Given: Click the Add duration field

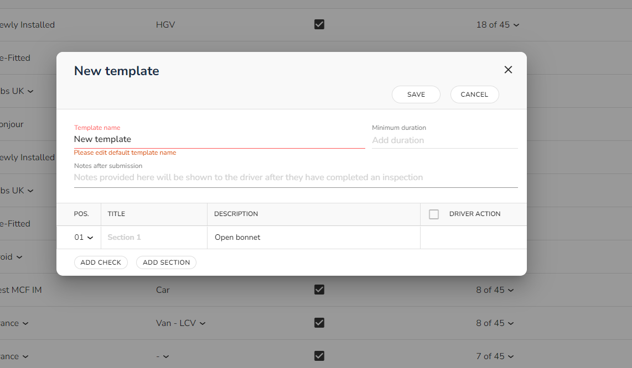Looking at the screenshot, I should [444, 140].
